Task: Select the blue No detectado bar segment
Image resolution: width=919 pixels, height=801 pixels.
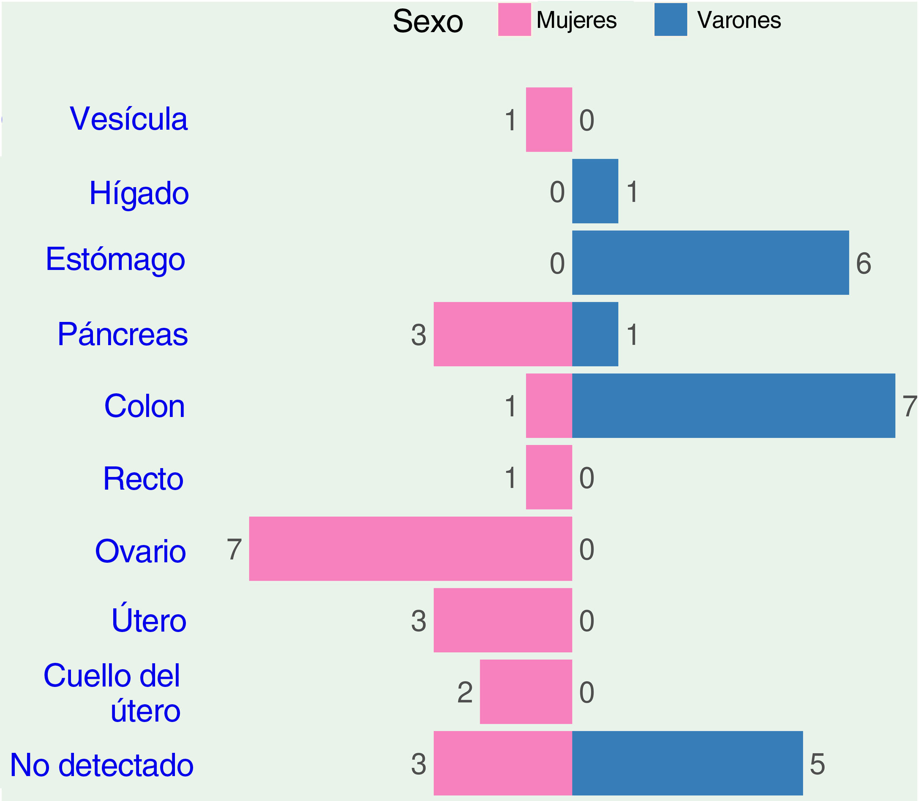Action: pyautogui.click(x=687, y=763)
